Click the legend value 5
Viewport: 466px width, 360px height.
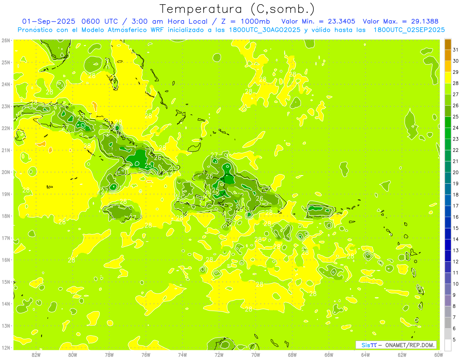(454, 339)
